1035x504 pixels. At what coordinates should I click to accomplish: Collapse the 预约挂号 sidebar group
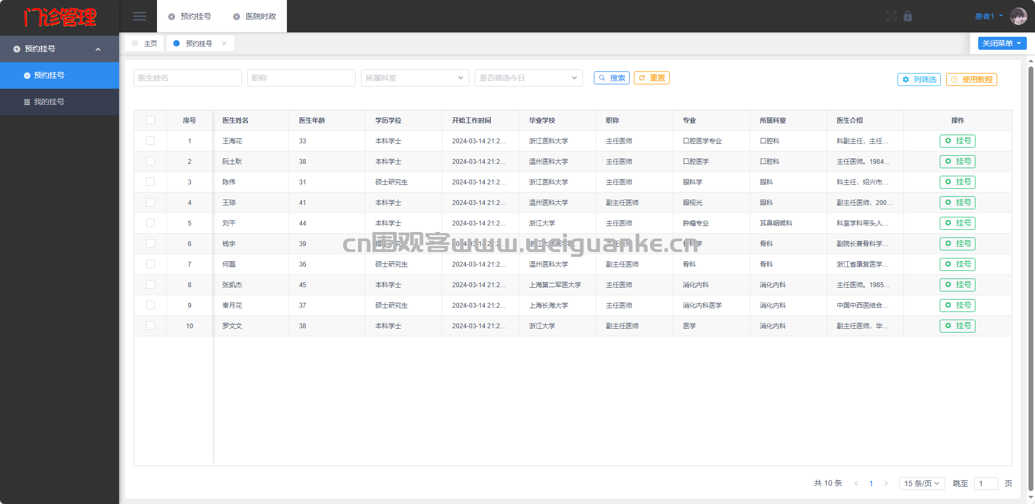(x=60, y=49)
